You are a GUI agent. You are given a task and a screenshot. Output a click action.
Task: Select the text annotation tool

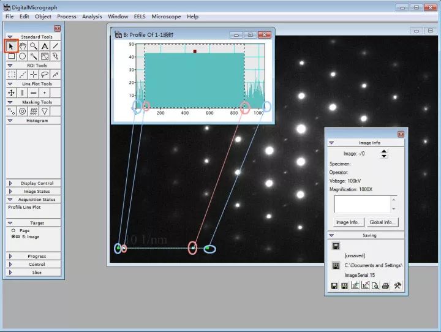click(x=45, y=46)
